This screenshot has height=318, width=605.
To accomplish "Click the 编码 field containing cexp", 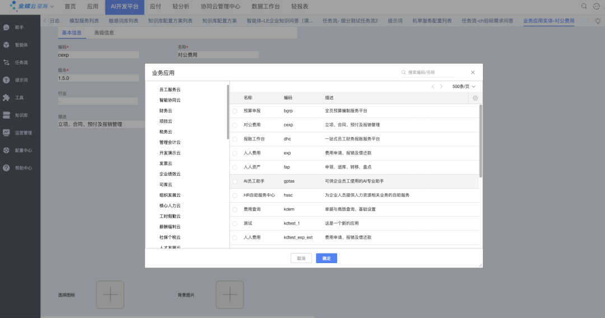I will 99,55.
